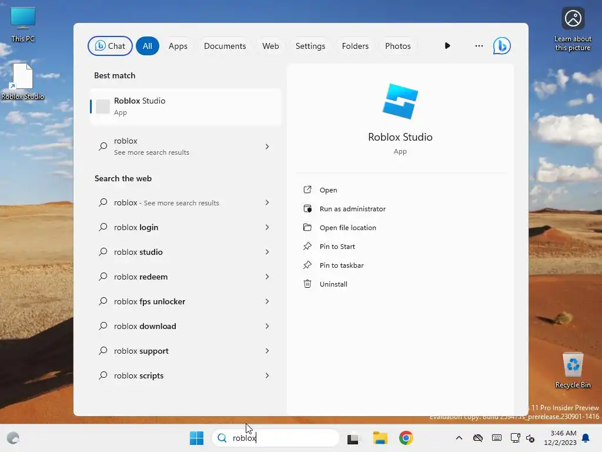
Task: Choose 'roblox redeem' web suggestion text
Action: [141, 277]
